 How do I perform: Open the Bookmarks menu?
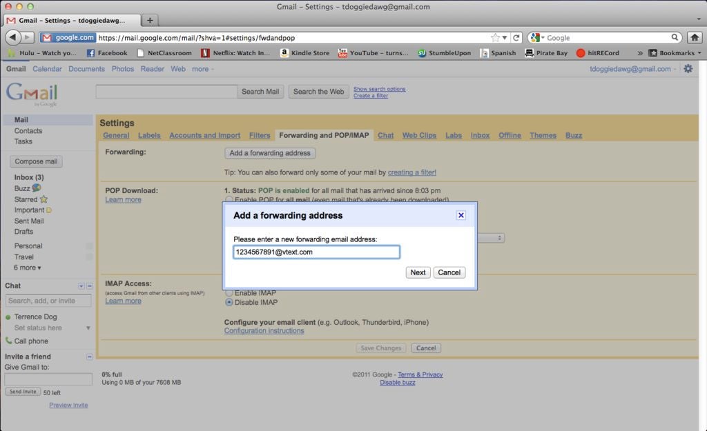click(675, 53)
